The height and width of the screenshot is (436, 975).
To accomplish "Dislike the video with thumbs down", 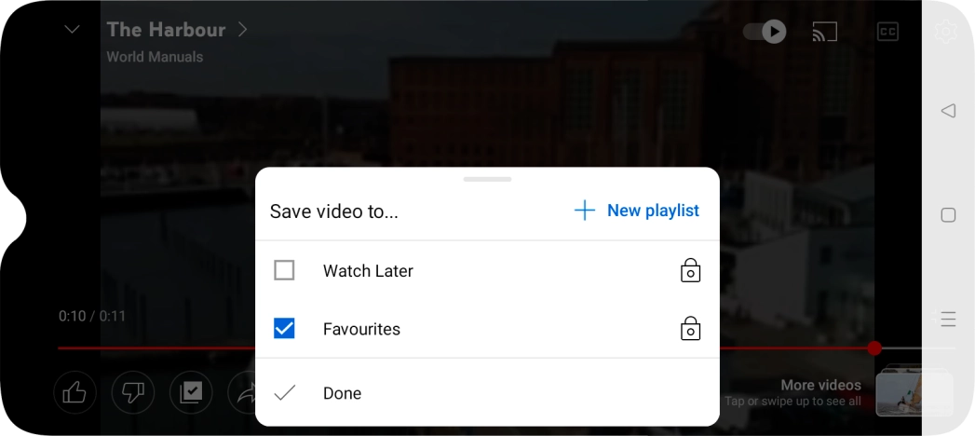I will (132, 392).
